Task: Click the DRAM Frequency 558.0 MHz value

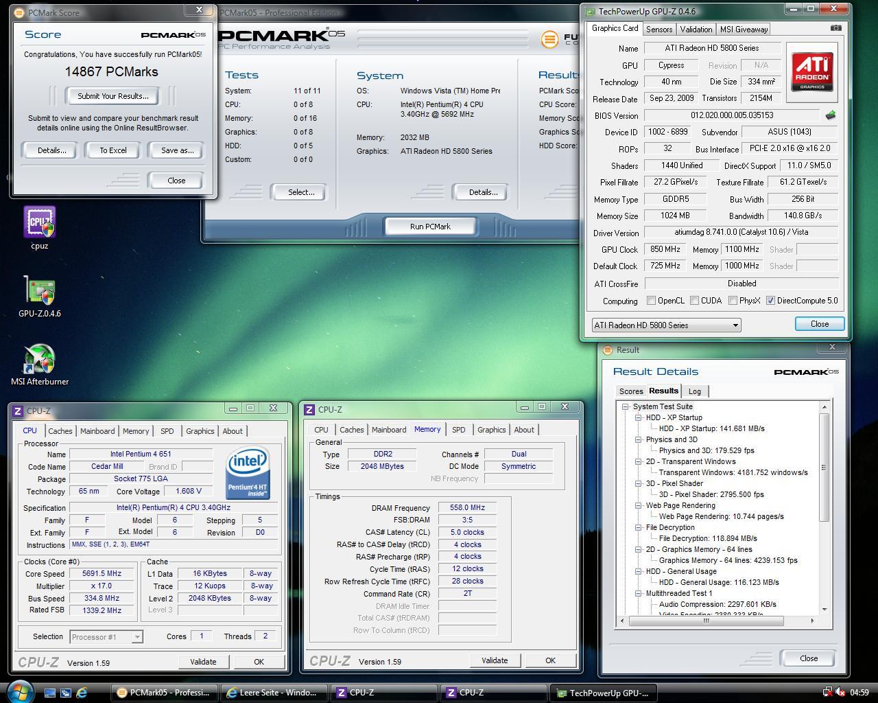Action: tap(466, 508)
